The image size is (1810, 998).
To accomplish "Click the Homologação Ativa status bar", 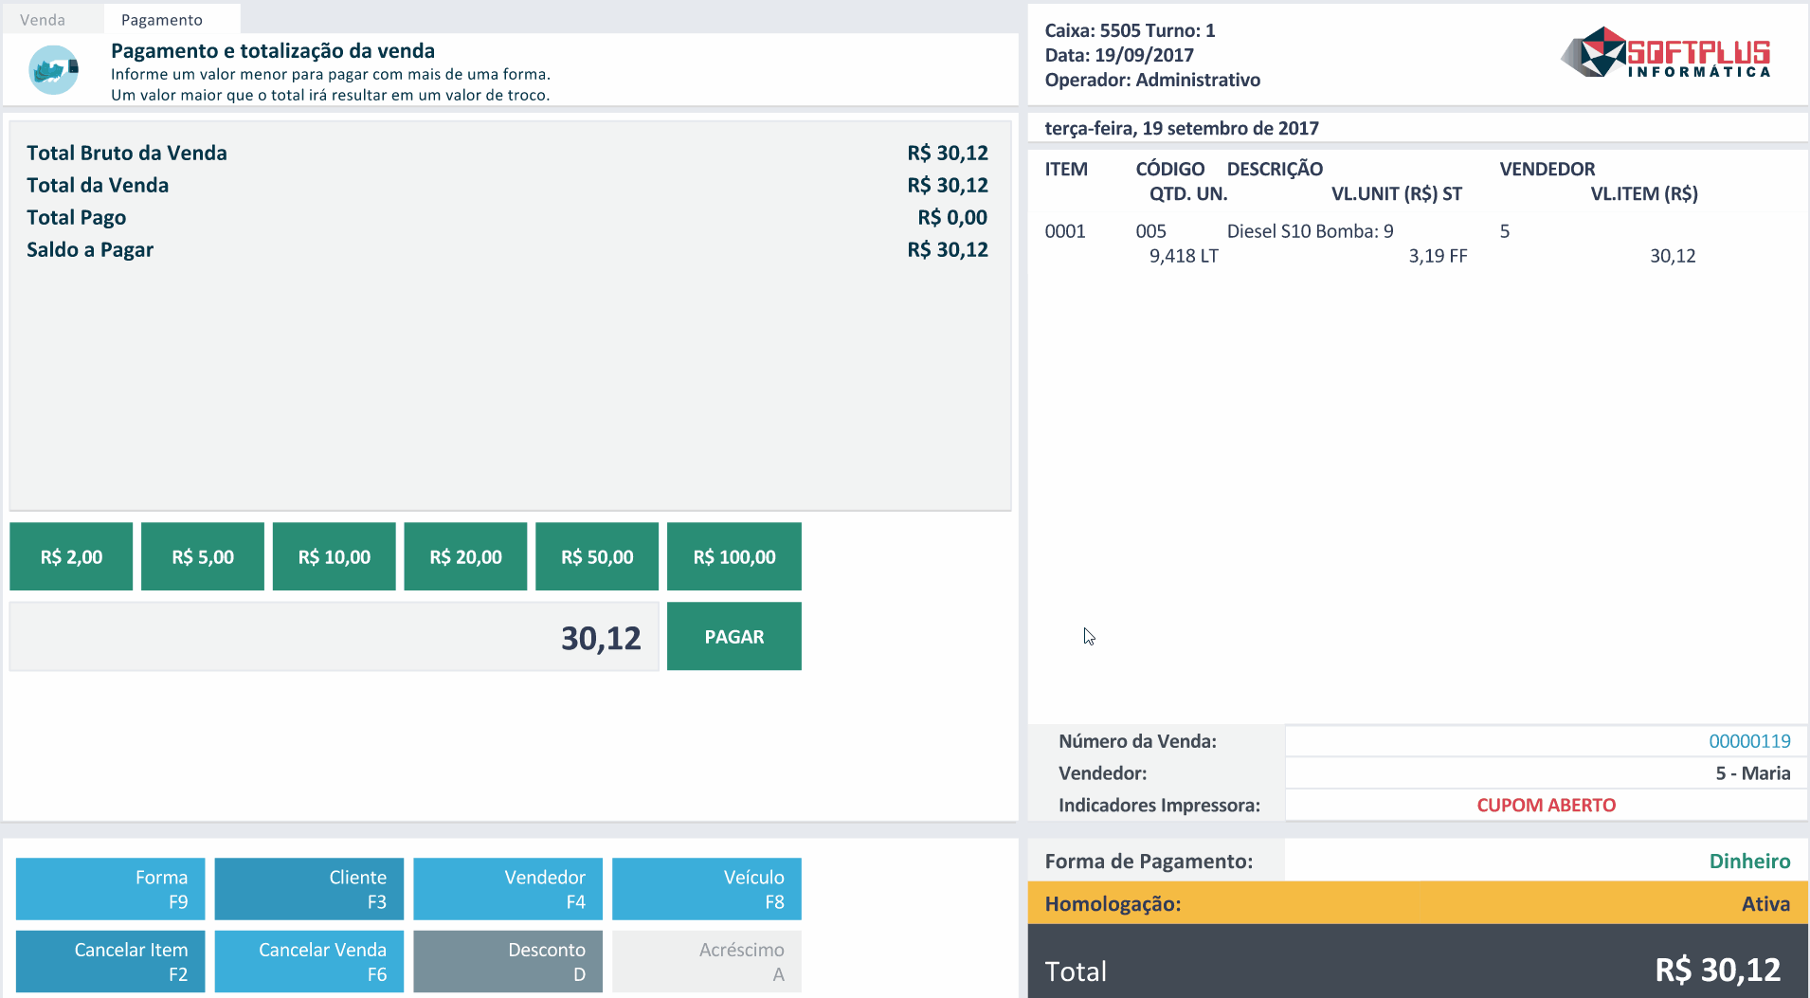I will (x=1418, y=903).
